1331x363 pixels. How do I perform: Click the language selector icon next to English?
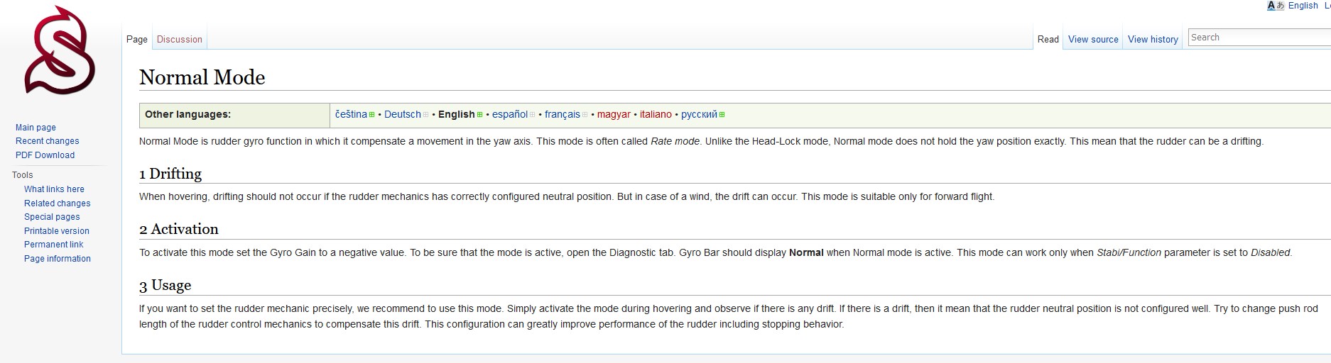[x=1276, y=6]
